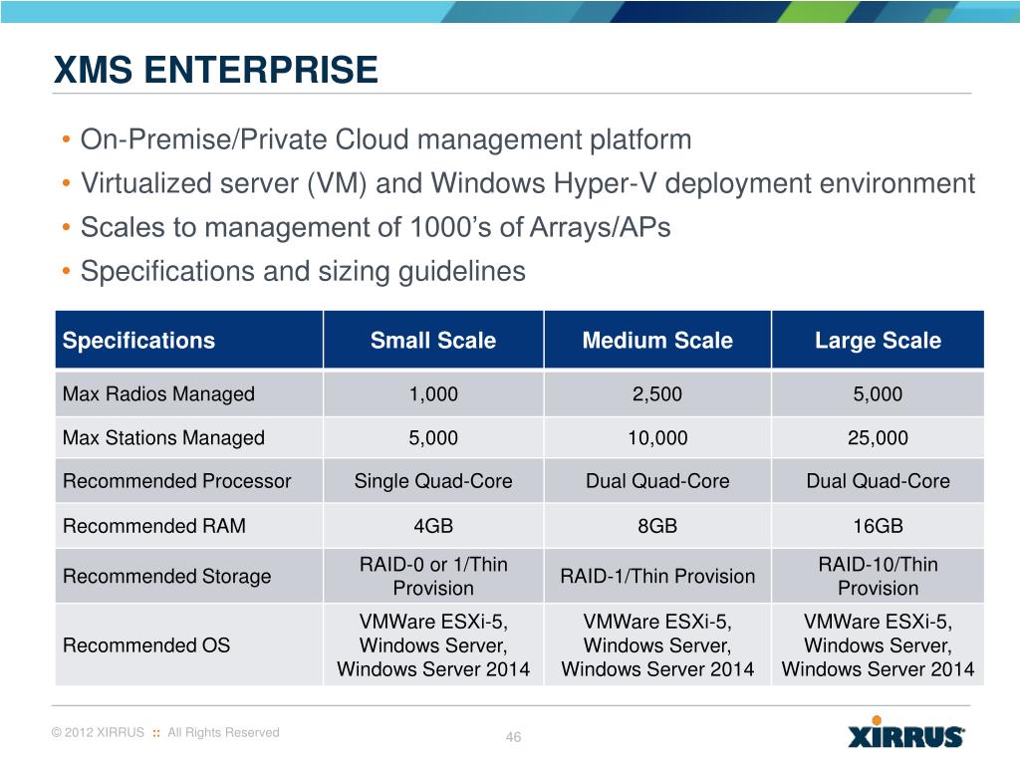Click the slide page number 46

click(x=513, y=737)
